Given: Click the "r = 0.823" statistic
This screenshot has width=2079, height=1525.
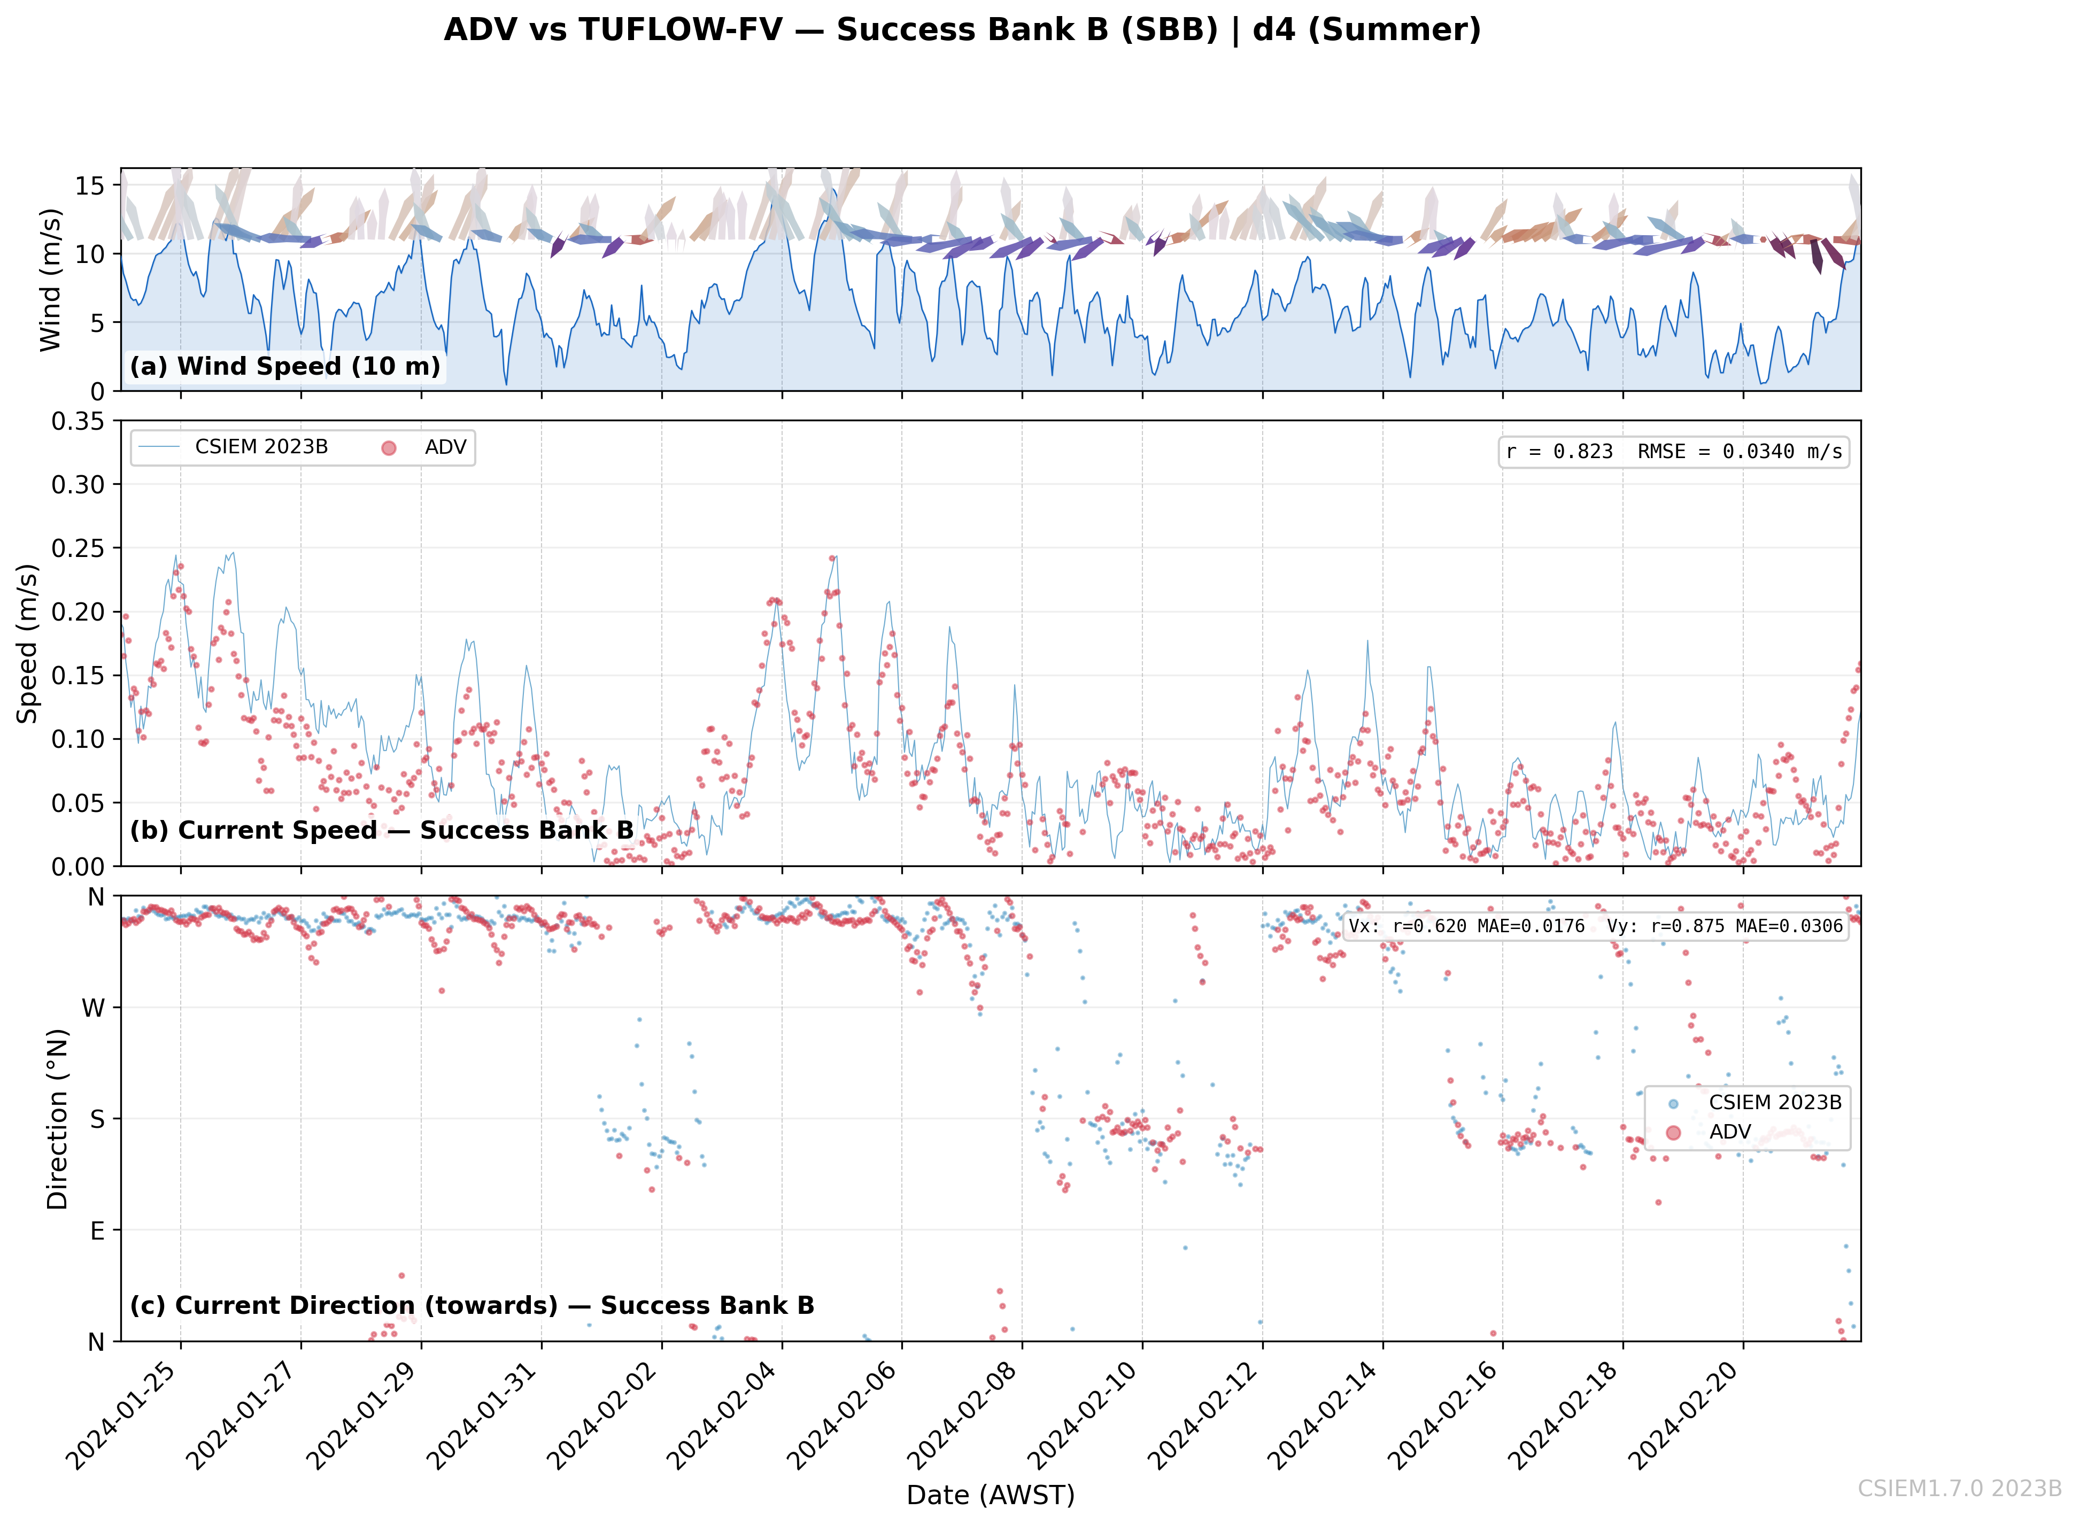Looking at the screenshot, I should pyautogui.click(x=1559, y=452).
